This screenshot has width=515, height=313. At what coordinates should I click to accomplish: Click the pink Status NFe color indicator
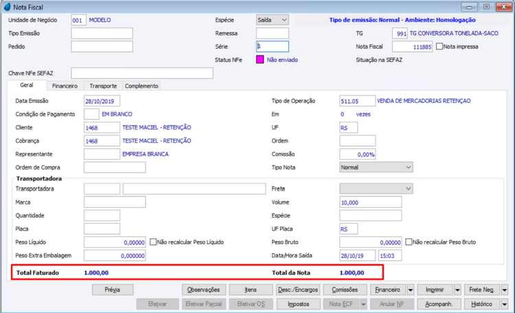(x=260, y=60)
